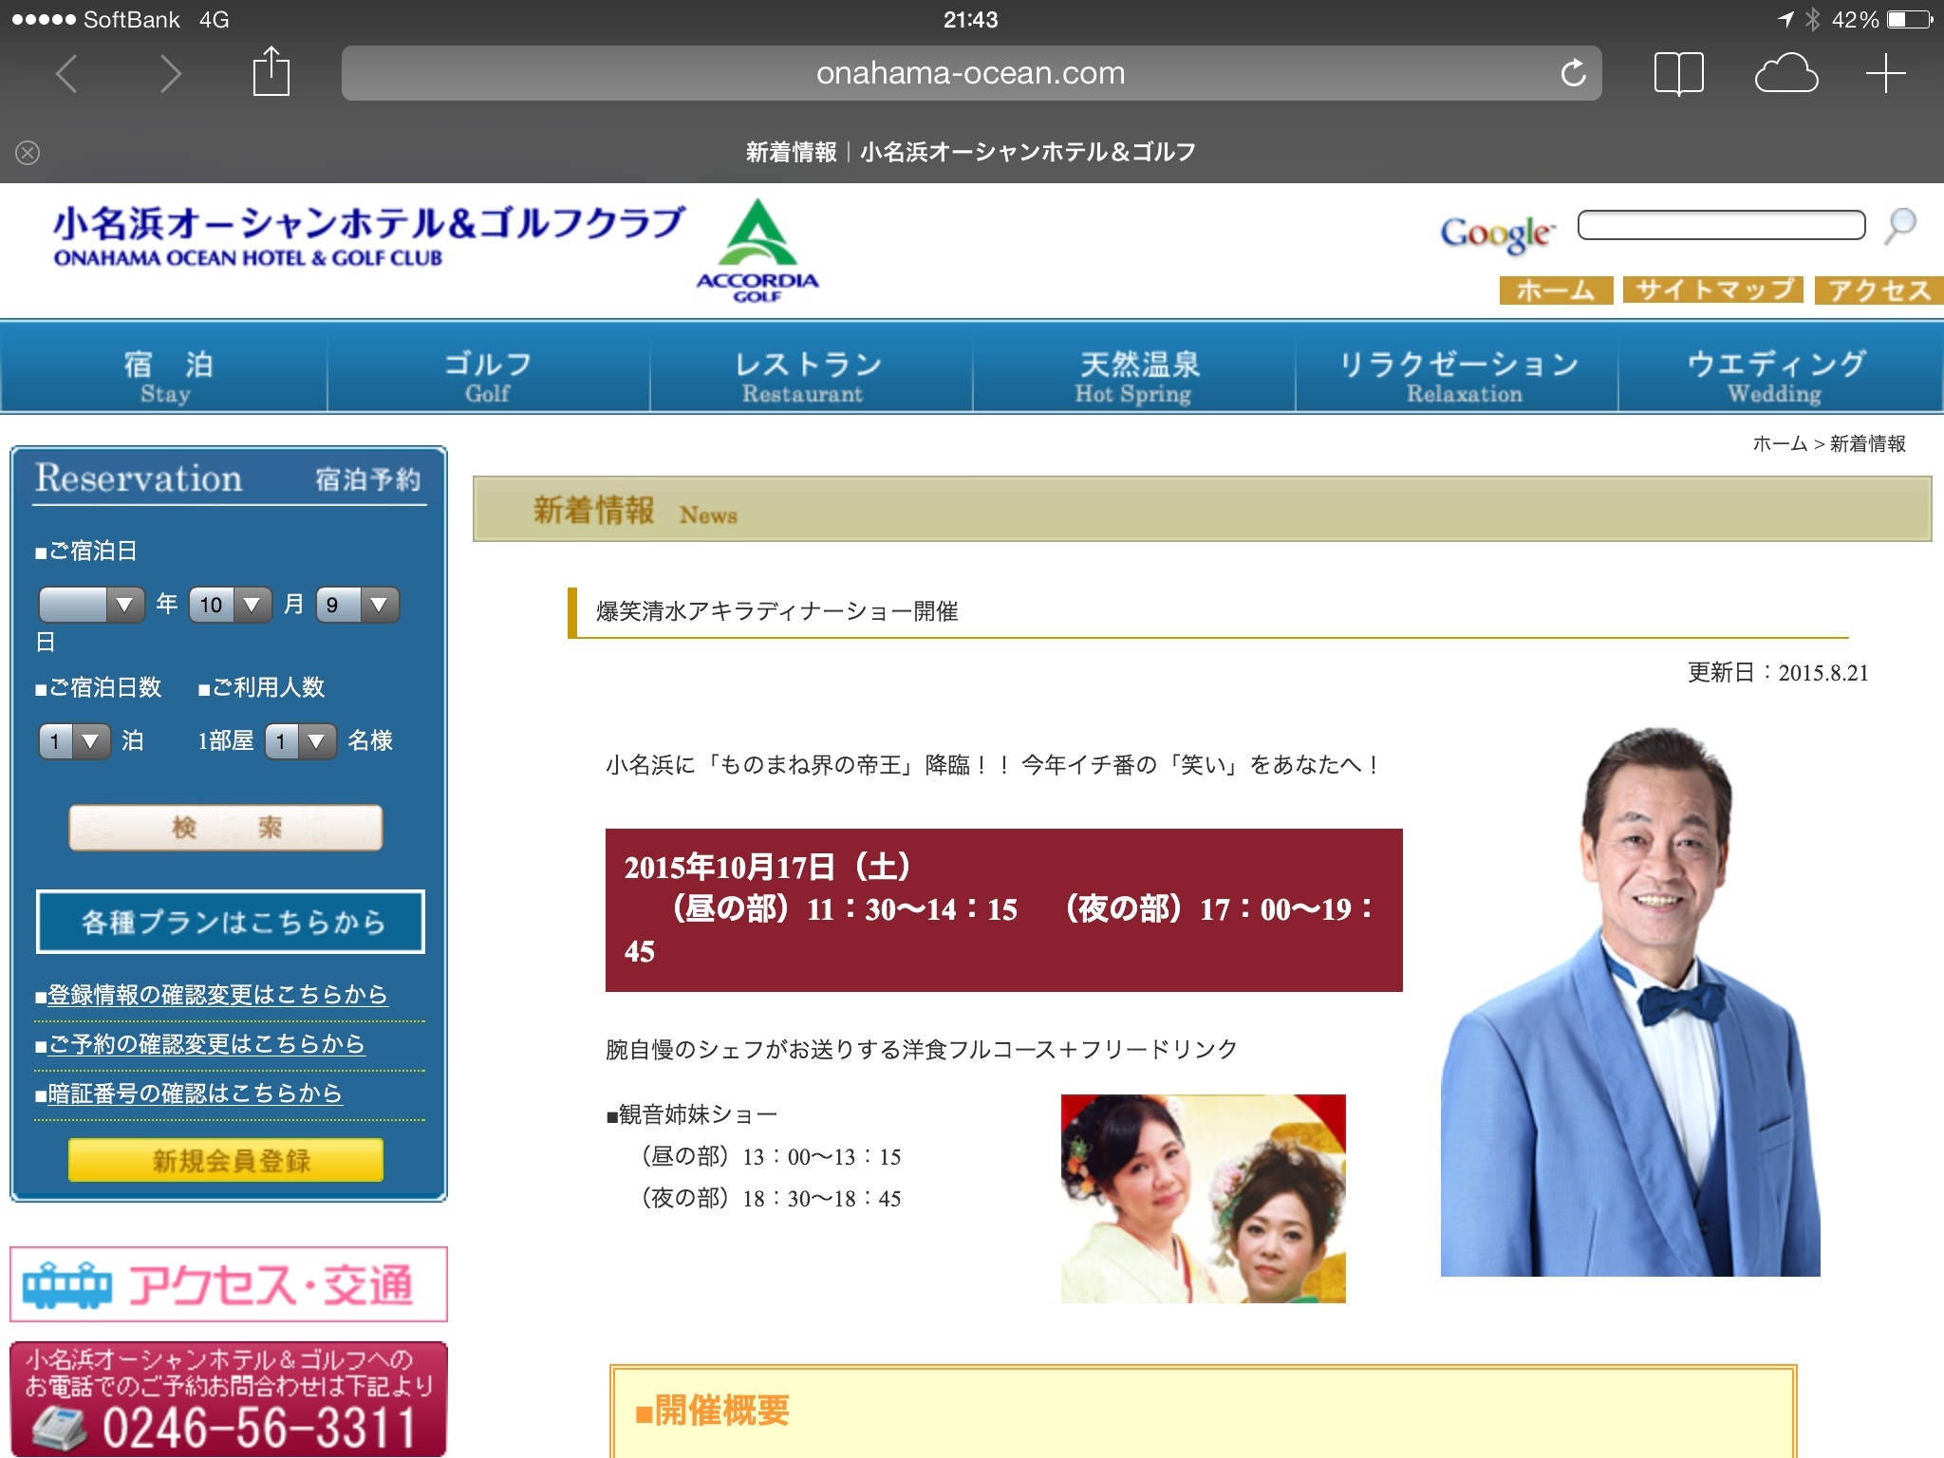Click the 検索 search button

point(226,828)
